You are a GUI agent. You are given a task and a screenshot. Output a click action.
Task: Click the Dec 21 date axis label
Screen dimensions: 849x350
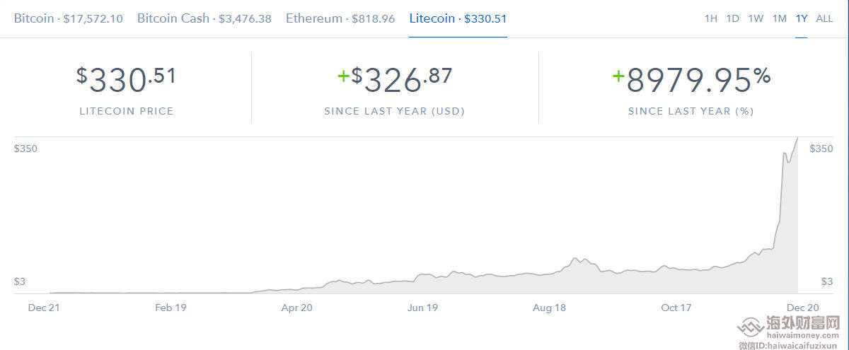(44, 308)
